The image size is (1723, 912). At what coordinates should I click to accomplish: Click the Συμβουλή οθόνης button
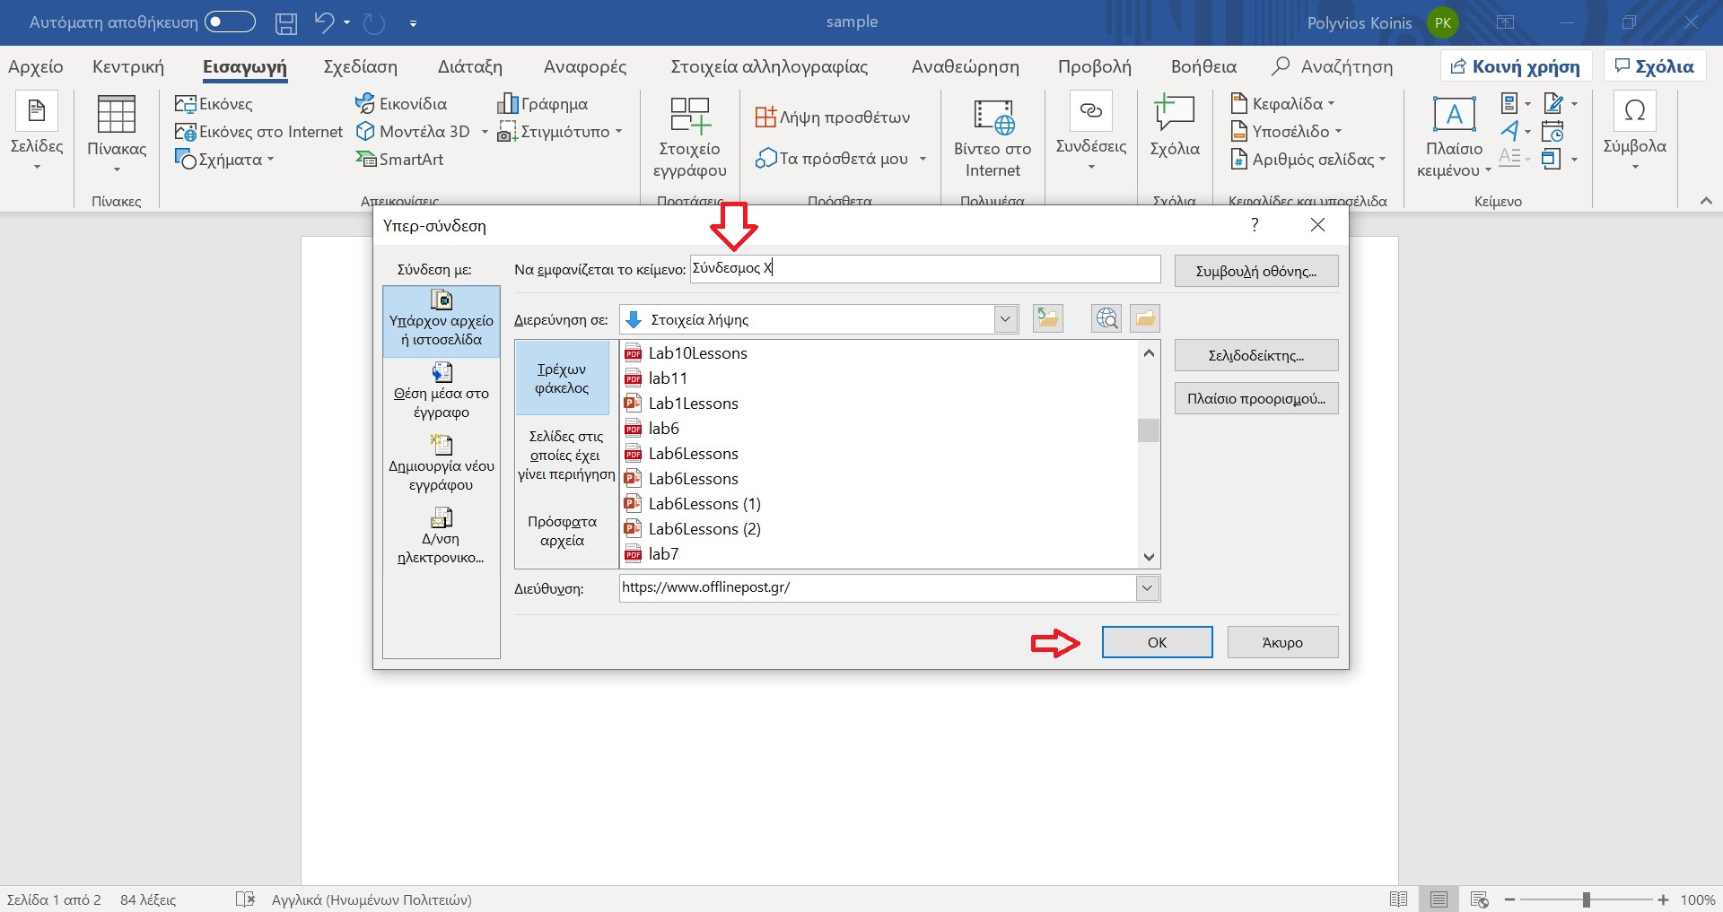pos(1256,271)
